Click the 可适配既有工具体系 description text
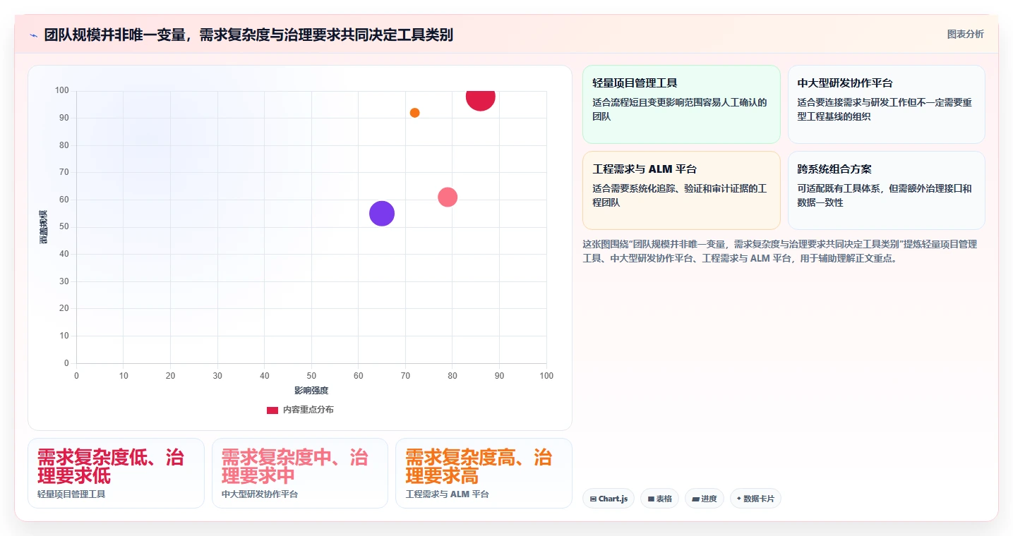Image resolution: width=1013 pixels, height=536 pixels. 885,195
